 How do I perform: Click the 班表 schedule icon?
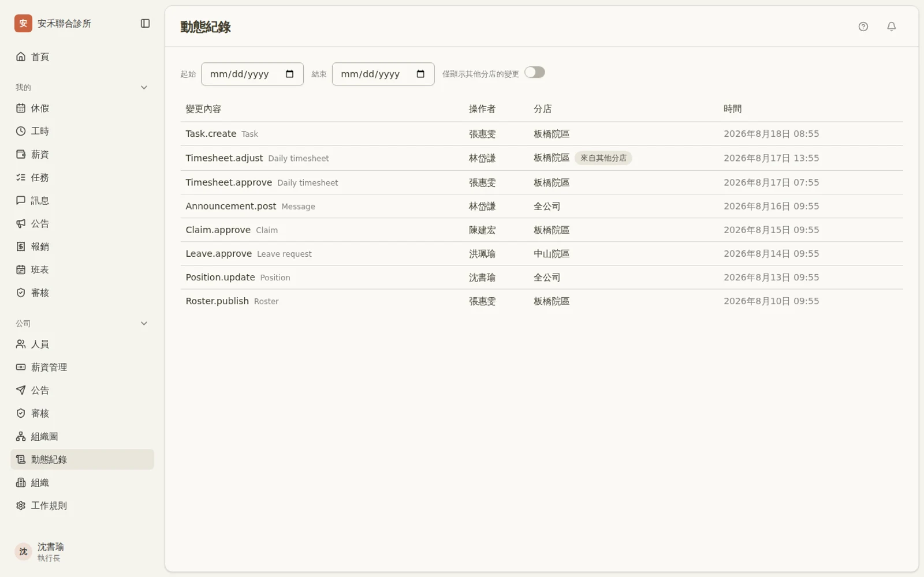click(x=21, y=270)
